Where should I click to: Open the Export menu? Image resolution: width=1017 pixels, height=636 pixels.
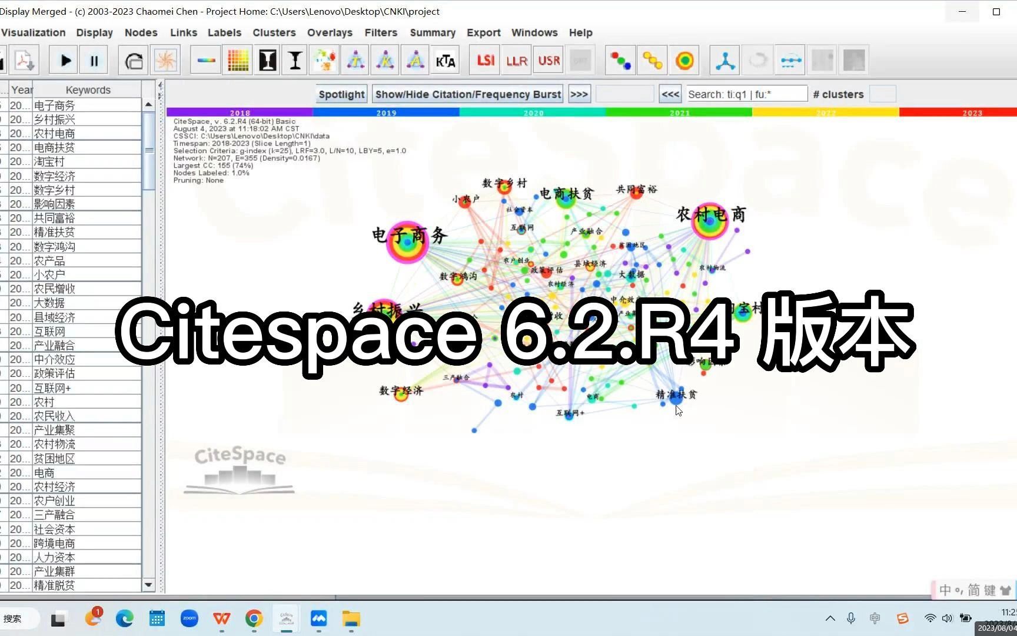[483, 32]
